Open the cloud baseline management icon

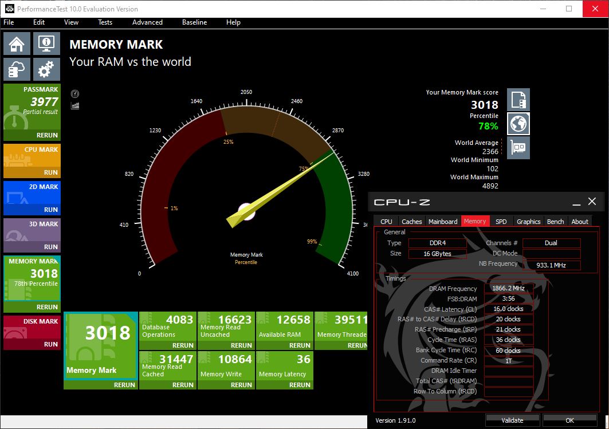17,69
